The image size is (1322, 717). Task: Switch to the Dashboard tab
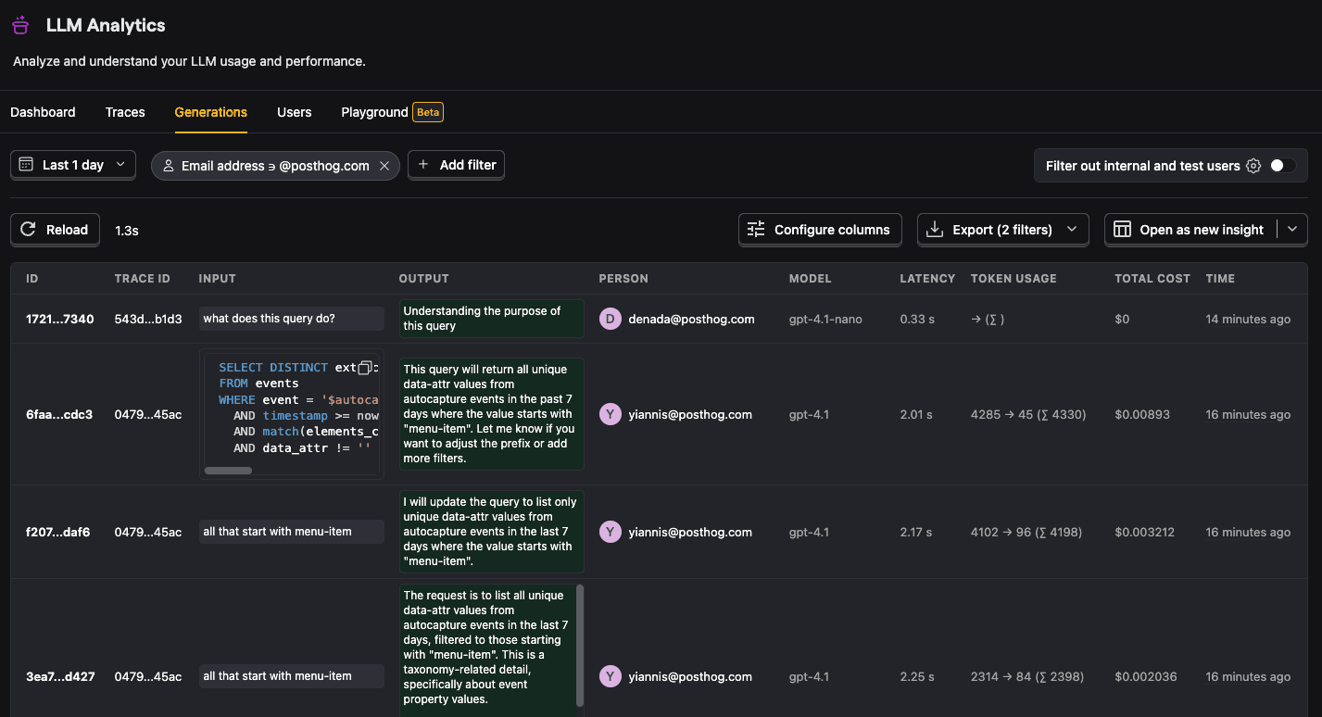[43, 112]
